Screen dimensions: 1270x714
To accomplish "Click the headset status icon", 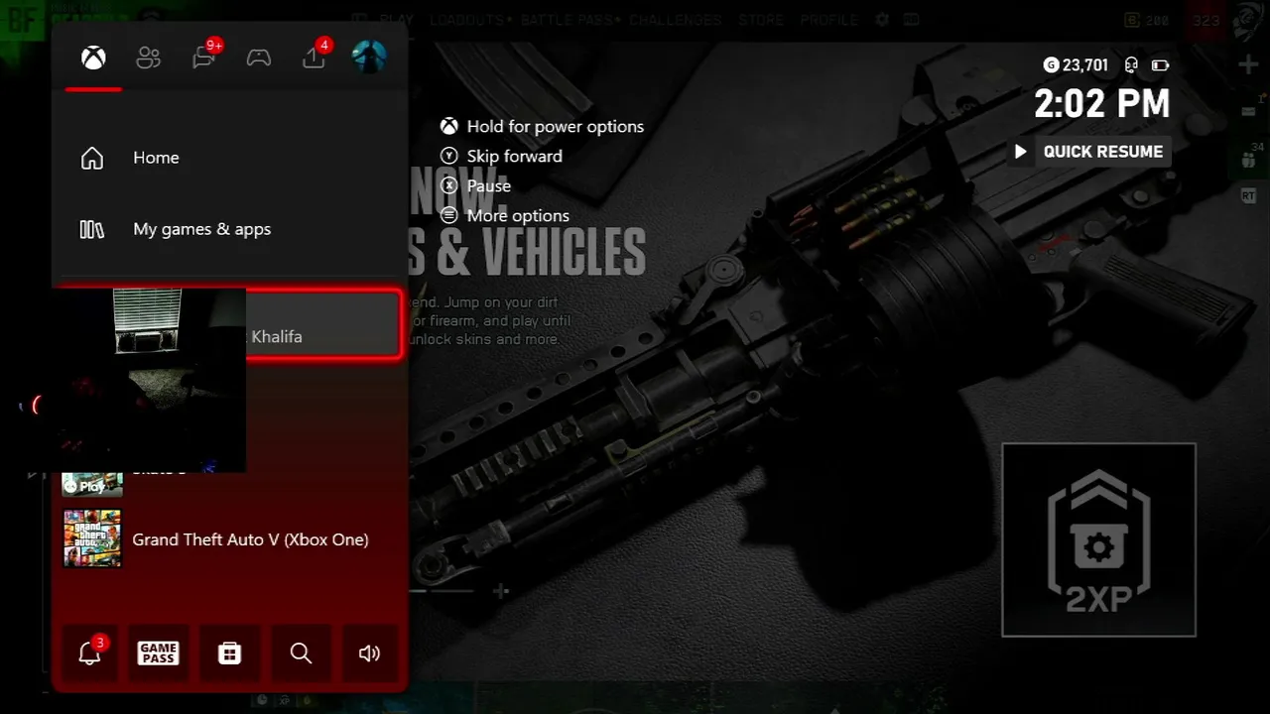I will (x=1131, y=65).
